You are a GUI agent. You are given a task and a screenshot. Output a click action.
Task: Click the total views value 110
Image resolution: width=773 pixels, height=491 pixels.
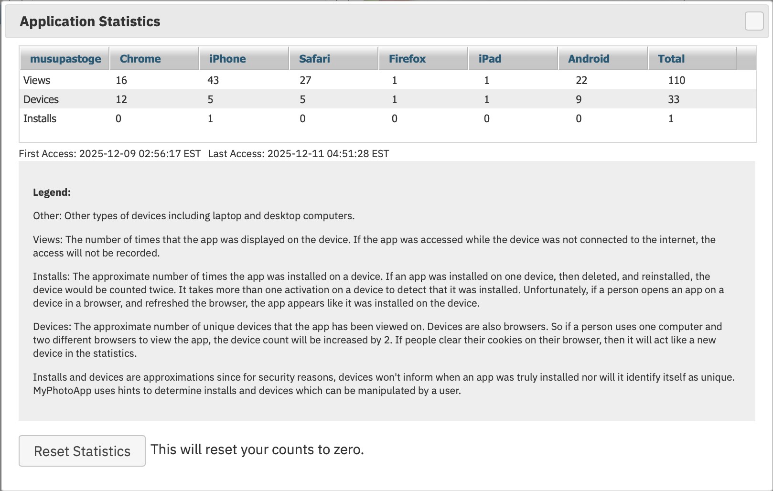tap(676, 80)
